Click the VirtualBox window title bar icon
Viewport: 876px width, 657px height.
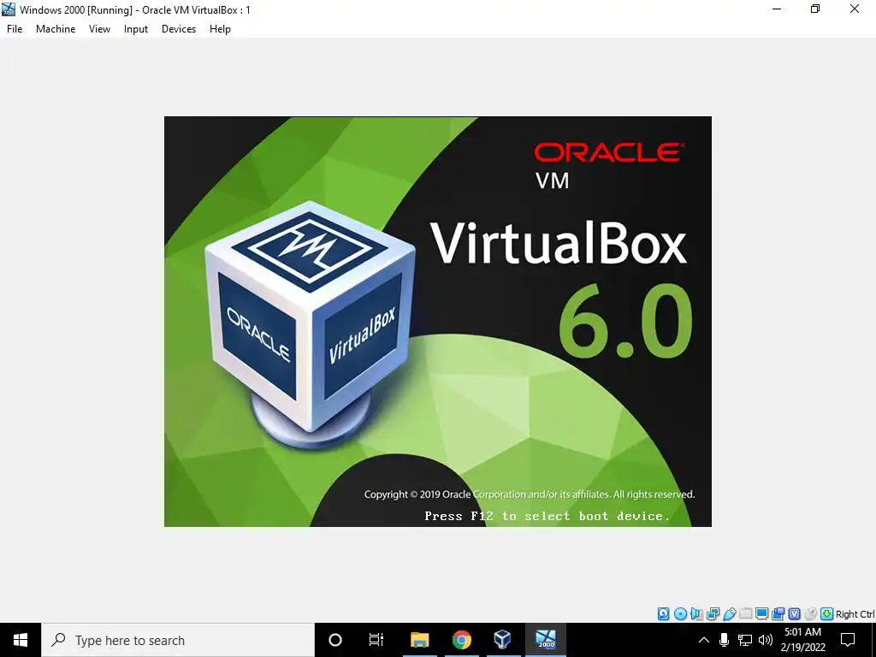pos(9,9)
